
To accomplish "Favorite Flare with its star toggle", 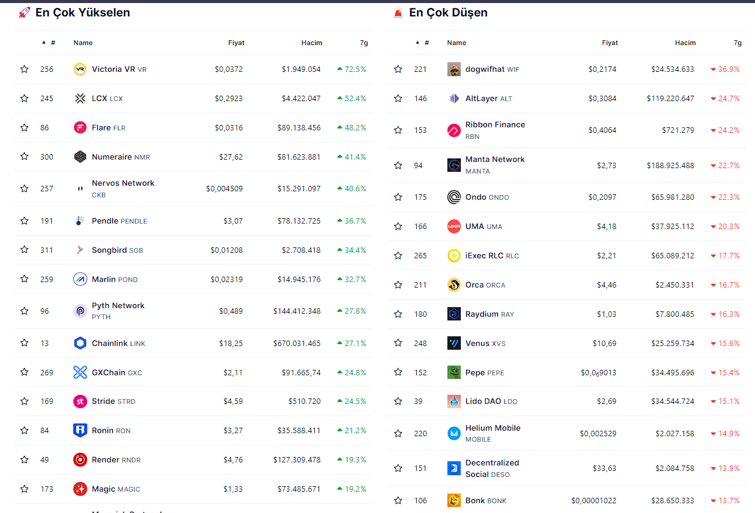I will 24,128.
